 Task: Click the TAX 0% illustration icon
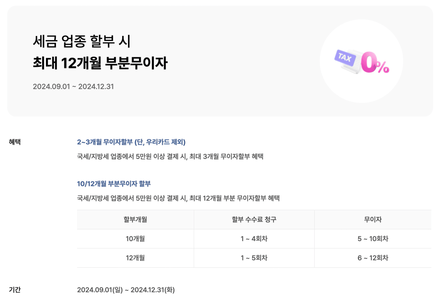[362, 61]
